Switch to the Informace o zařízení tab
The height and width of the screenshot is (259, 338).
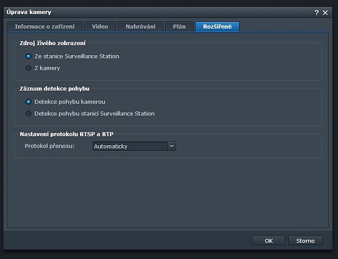(x=45, y=26)
